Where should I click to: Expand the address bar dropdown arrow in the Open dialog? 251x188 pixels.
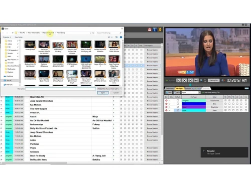pyautogui.click(x=90, y=33)
